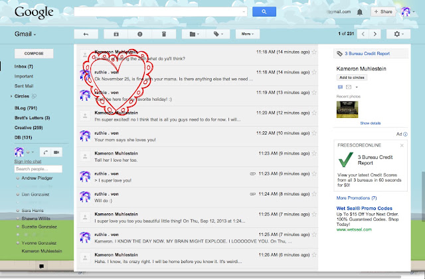Click the ad info icon
425x279 pixels.
tap(405, 135)
